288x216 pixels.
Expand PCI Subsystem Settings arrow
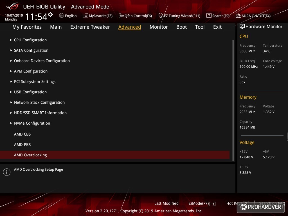click(x=11, y=82)
